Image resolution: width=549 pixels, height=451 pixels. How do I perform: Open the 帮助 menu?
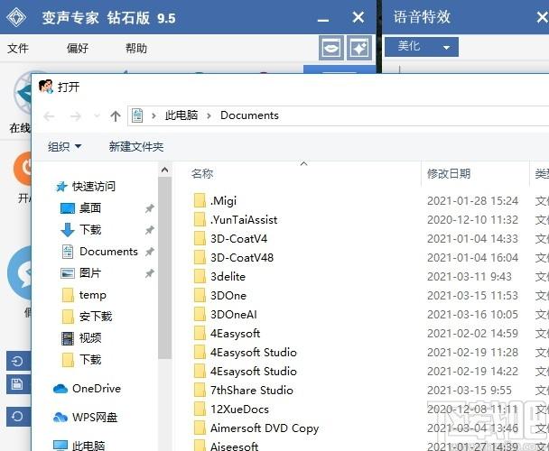click(136, 48)
